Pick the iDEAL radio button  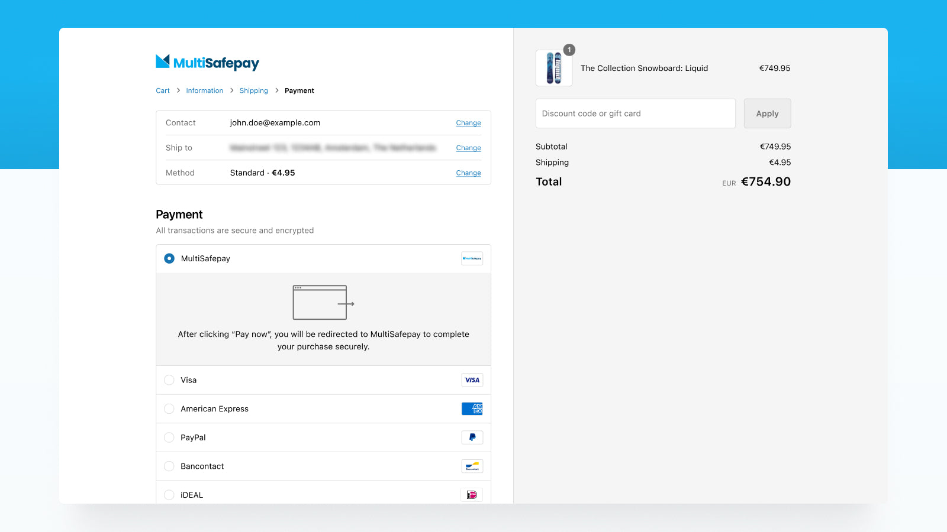coord(169,495)
